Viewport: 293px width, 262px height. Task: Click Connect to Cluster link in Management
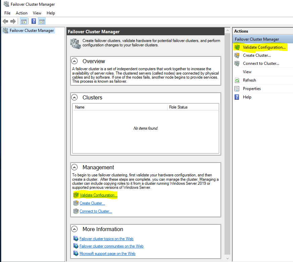click(x=96, y=211)
